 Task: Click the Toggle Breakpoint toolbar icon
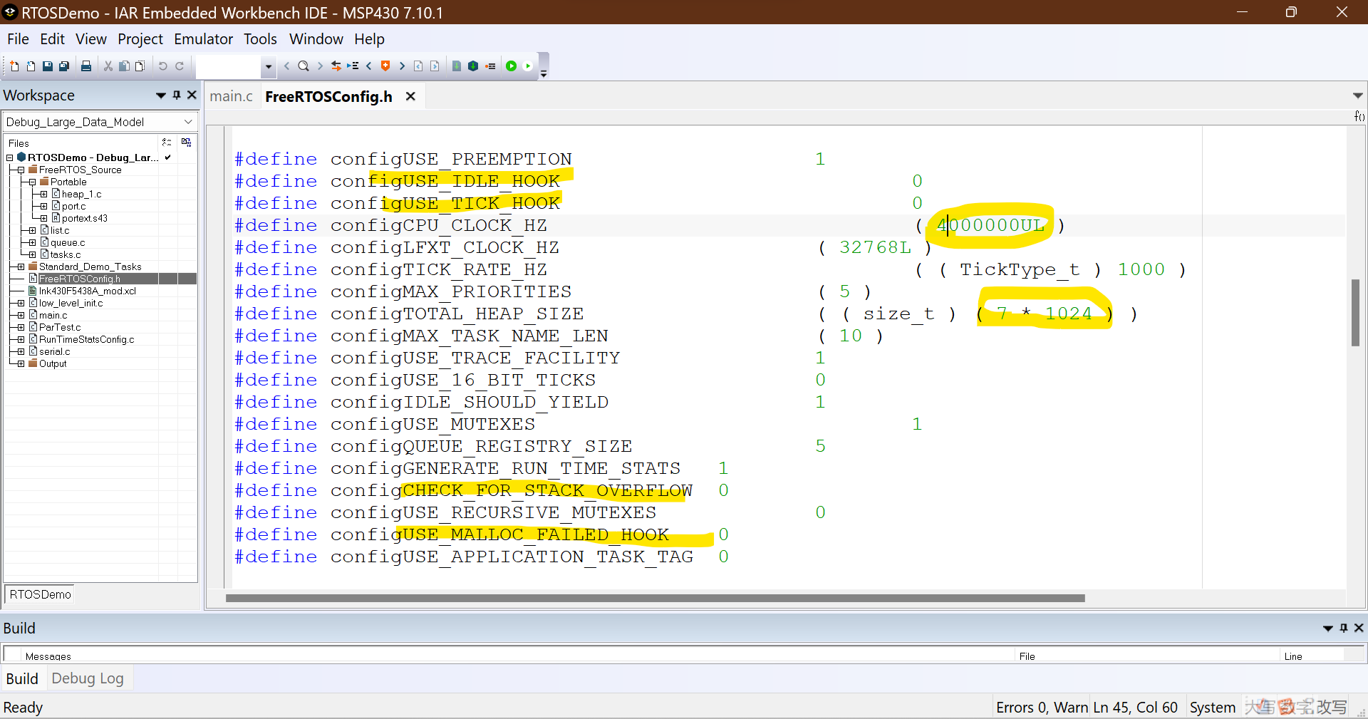coord(385,66)
